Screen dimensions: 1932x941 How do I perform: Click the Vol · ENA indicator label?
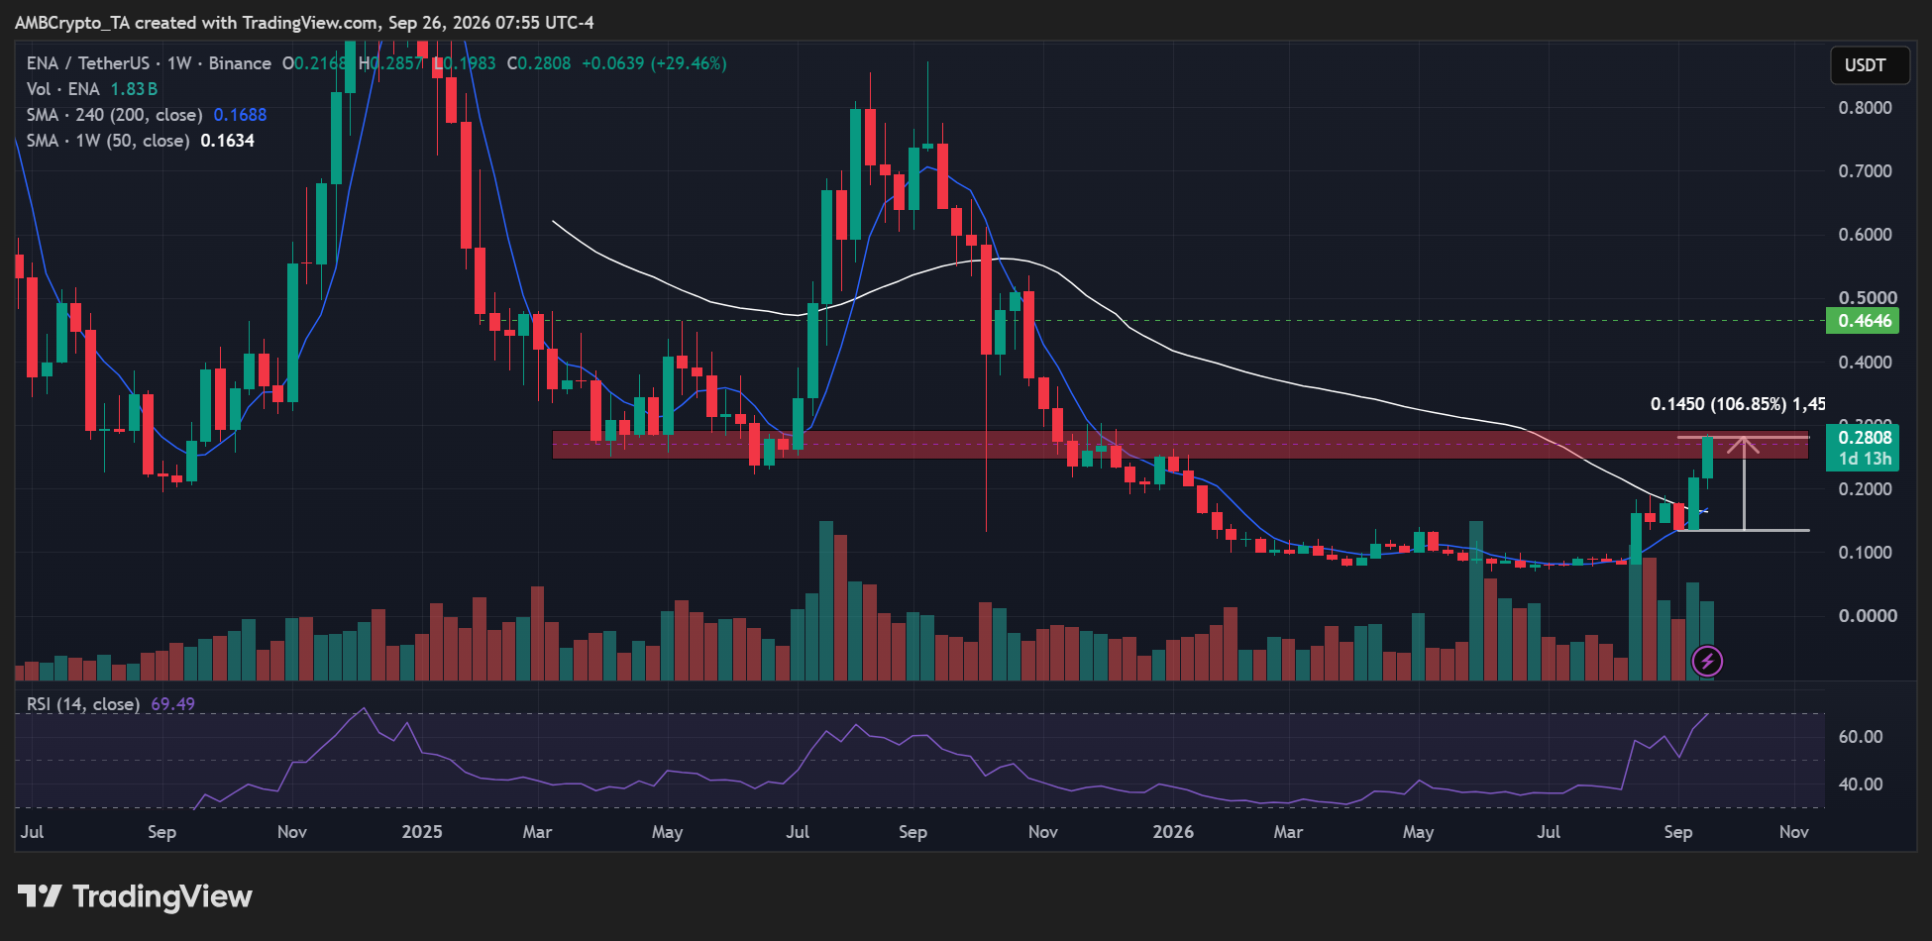[63, 89]
